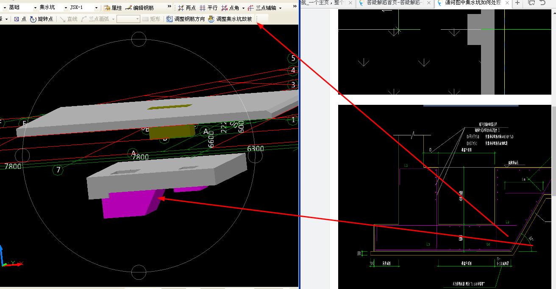Click the 直线 line drawing tool
Image resolution: width=556 pixels, height=289 pixels.
69,19
